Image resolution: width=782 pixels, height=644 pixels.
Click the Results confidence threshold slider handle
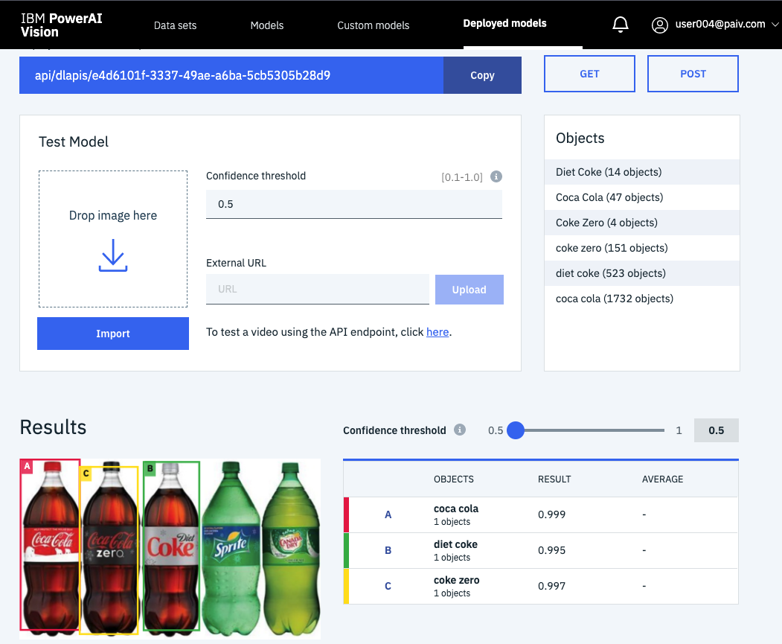516,430
